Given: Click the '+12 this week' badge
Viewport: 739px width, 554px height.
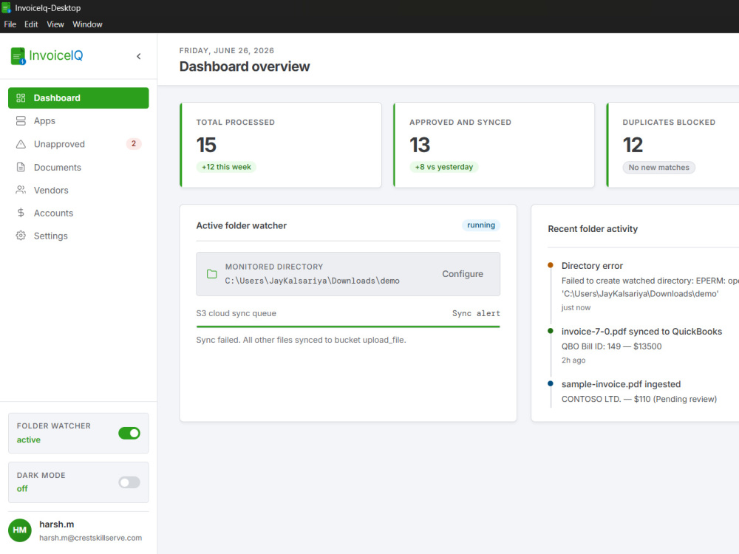Looking at the screenshot, I should coord(226,167).
